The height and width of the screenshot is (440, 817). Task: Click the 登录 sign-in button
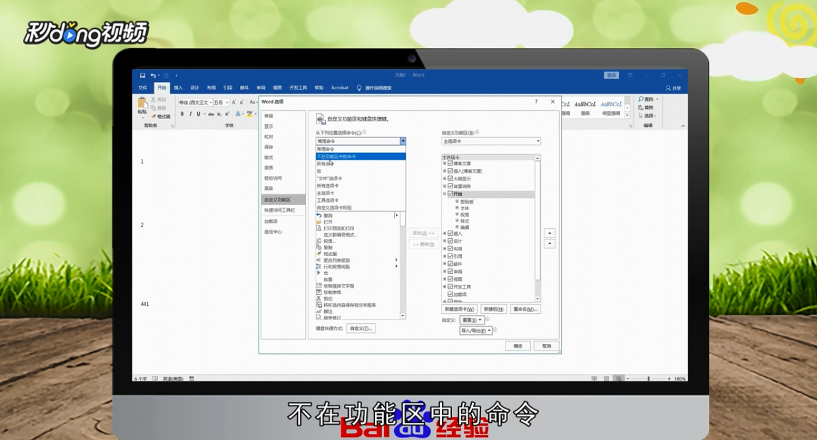point(611,75)
